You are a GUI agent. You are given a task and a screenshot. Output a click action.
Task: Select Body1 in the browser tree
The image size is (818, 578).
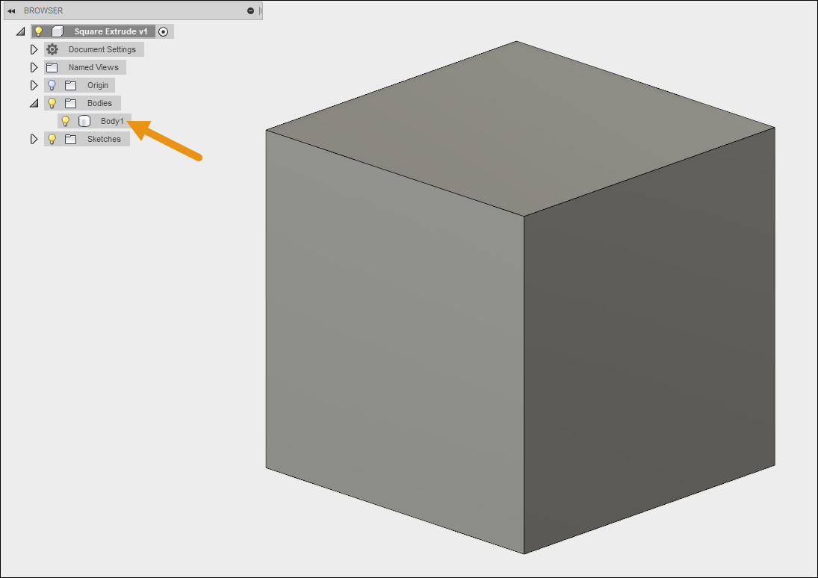coord(112,121)
